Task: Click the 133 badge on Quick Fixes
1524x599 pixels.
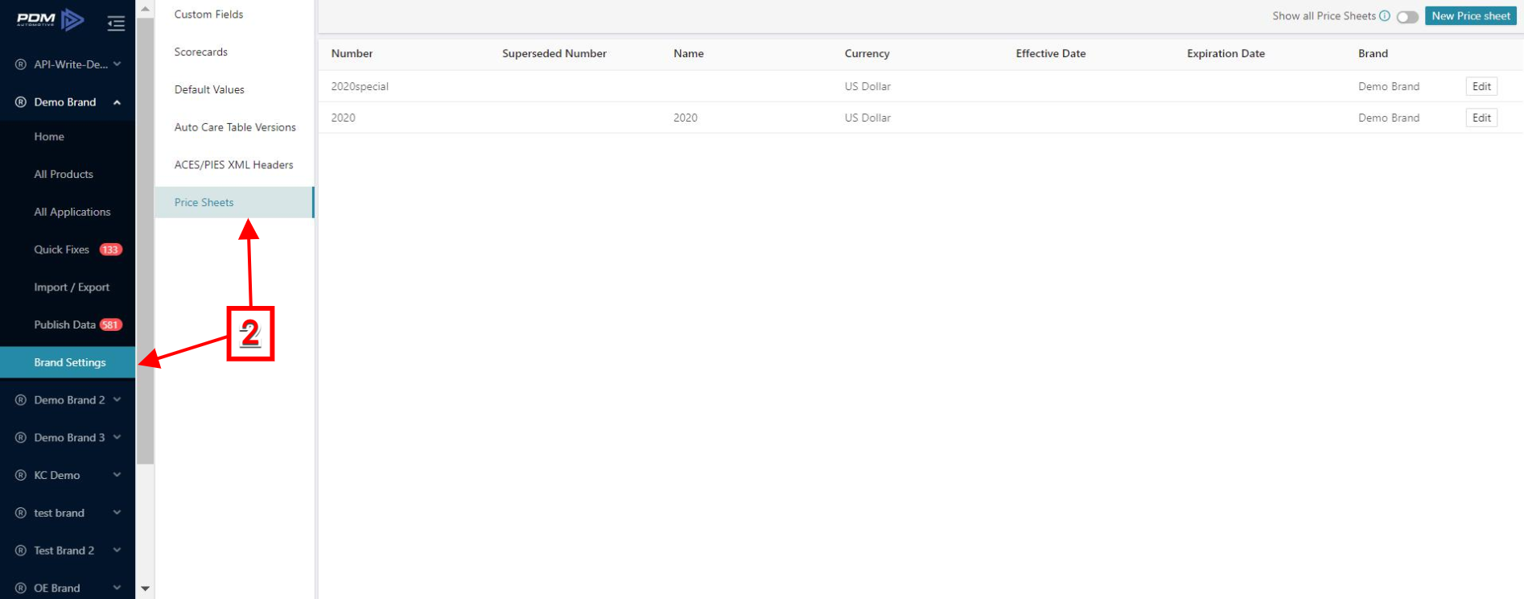Action: tap(110, 250)
